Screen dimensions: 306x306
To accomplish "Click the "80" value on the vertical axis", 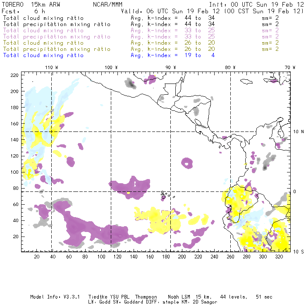I will 16,188.
